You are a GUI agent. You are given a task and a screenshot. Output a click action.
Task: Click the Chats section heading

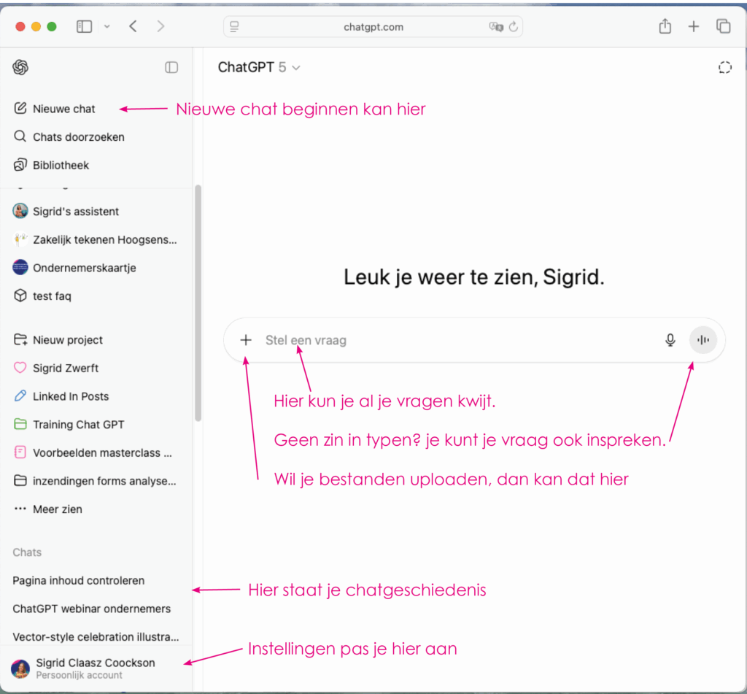click(27, 552)
